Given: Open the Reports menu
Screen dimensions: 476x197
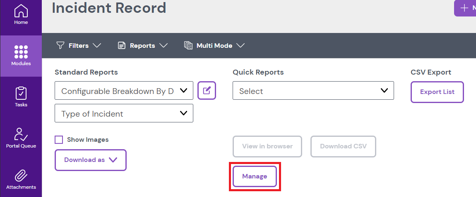Looking at the screenshot, I should (142, 45).
